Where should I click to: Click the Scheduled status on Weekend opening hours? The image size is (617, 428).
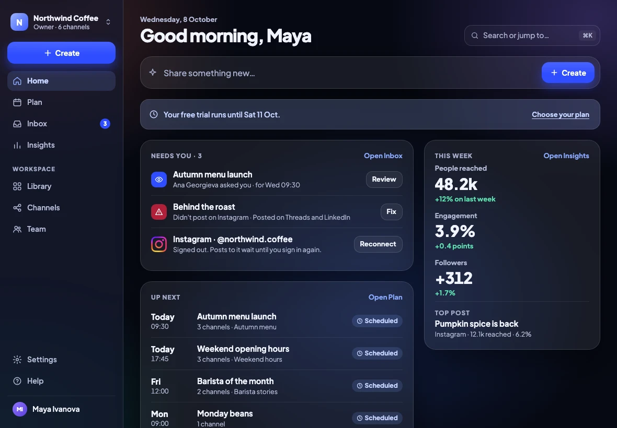[377, 353]
